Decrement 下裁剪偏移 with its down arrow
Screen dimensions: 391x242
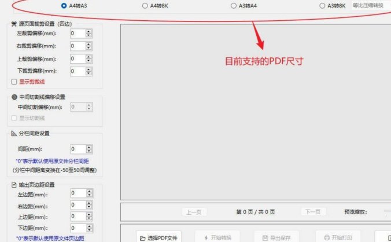pos(88,74)
